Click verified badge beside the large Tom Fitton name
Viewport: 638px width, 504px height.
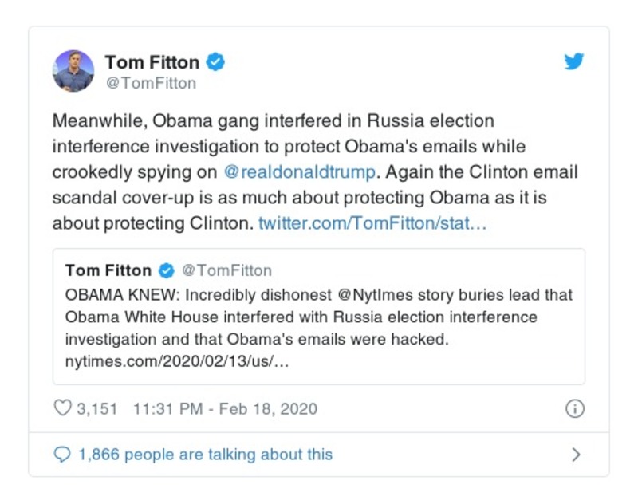pos(216,61)
